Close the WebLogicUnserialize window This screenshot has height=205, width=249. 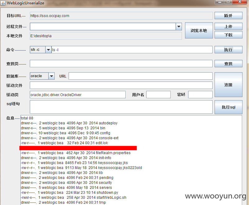pos(240,2)
